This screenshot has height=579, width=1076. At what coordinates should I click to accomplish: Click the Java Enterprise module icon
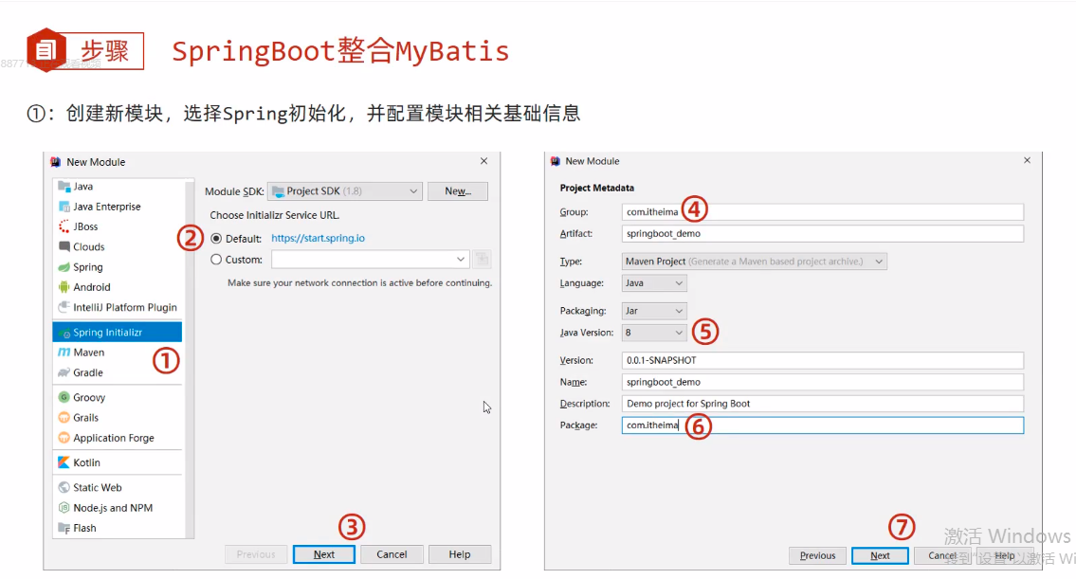tap(64, 207)
